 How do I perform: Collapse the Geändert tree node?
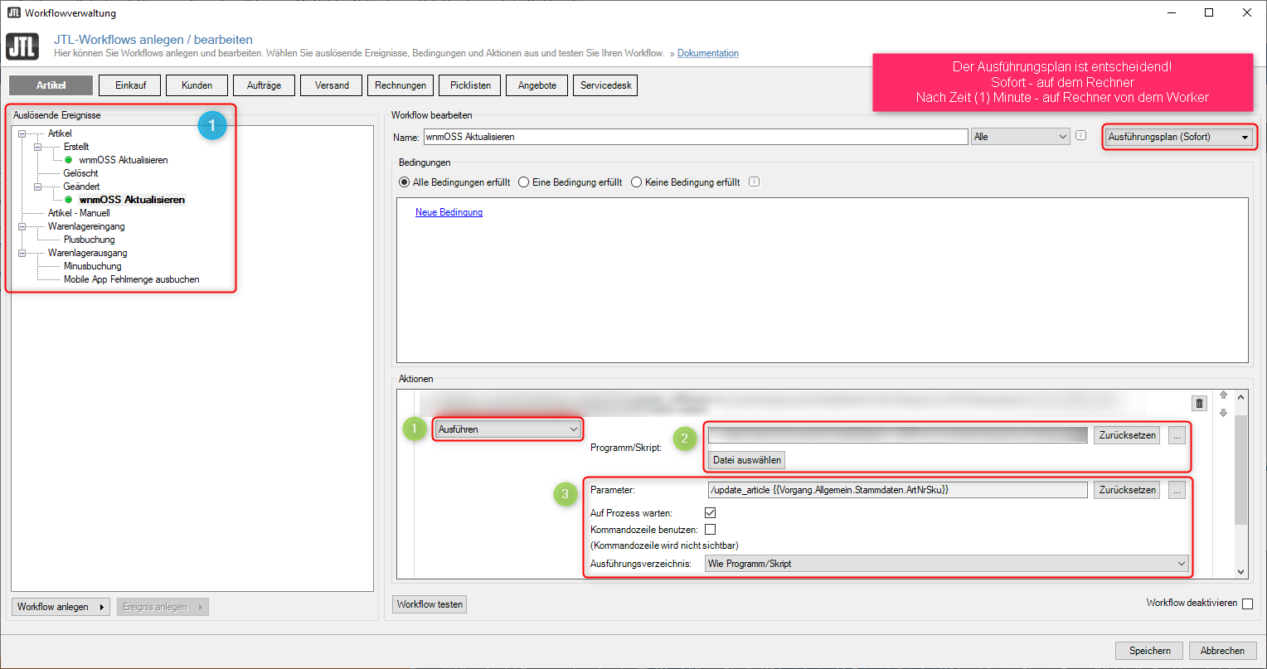pos(37,187)
